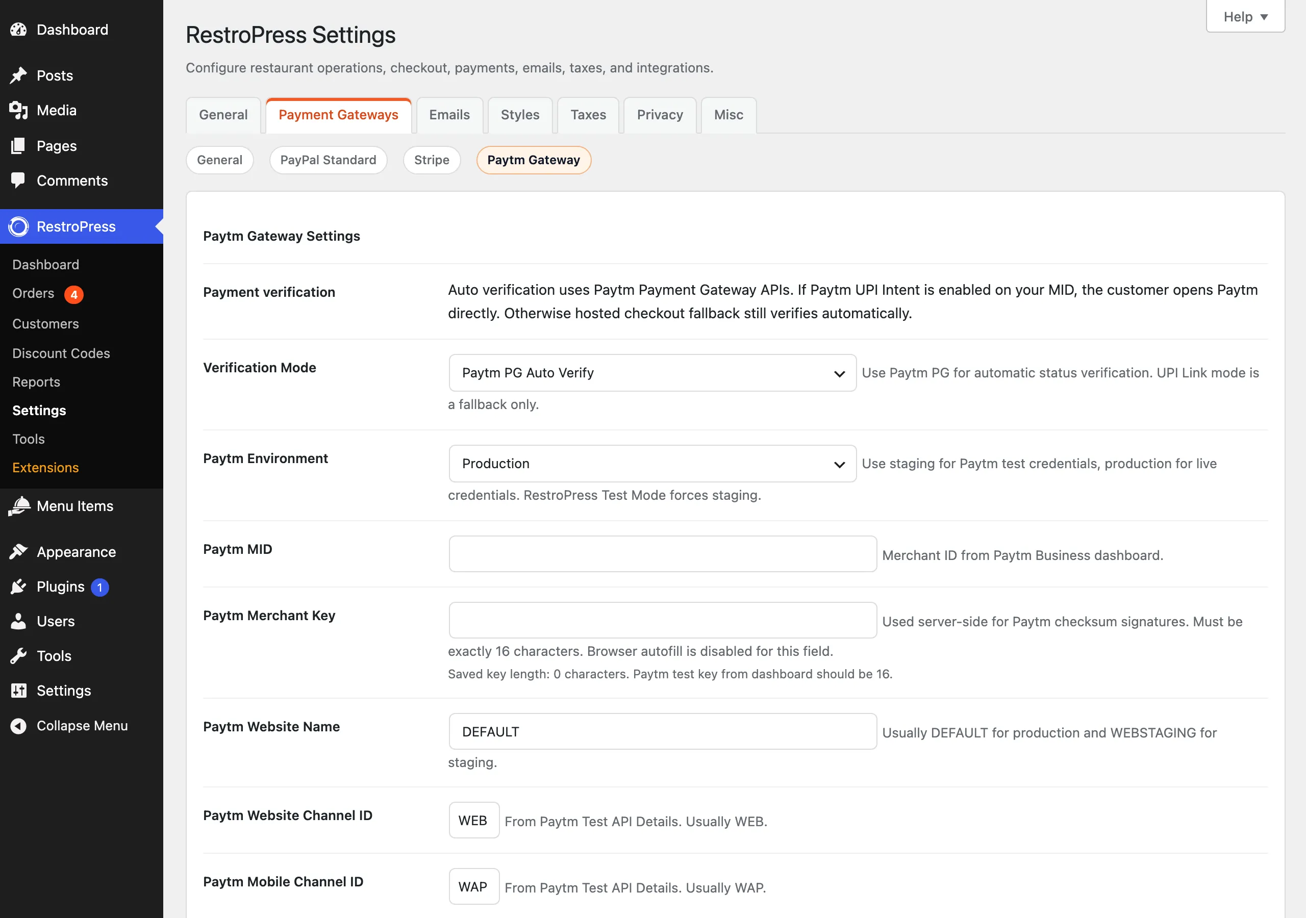The image size is (1306, 918).
Task: Click the Appearance paintbrush icon
Action: (x=18, y=552)
